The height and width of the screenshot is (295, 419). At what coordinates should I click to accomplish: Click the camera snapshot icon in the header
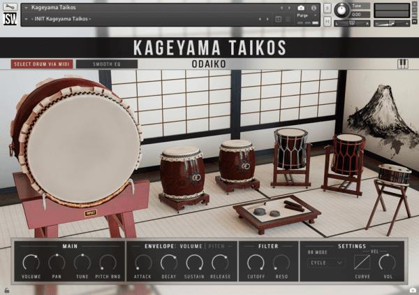[300, 7]
